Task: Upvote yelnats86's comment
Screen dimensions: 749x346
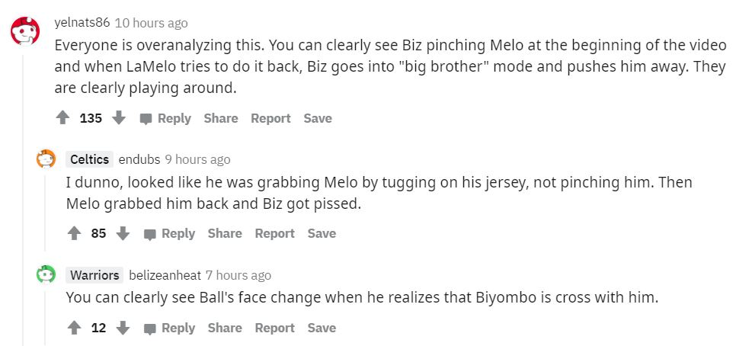Action: (x=62, y=118)
